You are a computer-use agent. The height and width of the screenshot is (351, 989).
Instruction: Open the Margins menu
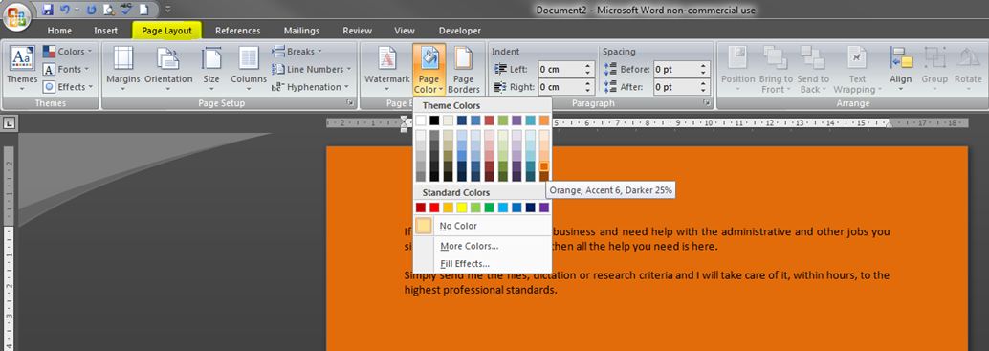tap(123, 68)
